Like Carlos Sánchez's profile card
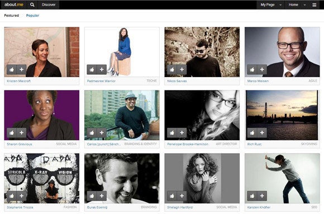This screenshot has height=214, width=324. pyautogui.click(x=92, y=133)
